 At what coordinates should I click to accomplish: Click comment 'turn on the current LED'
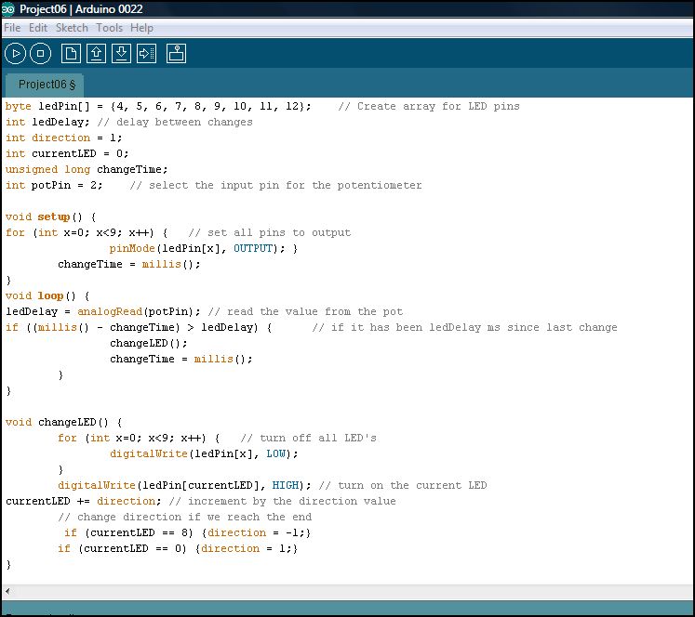(403, 486)
